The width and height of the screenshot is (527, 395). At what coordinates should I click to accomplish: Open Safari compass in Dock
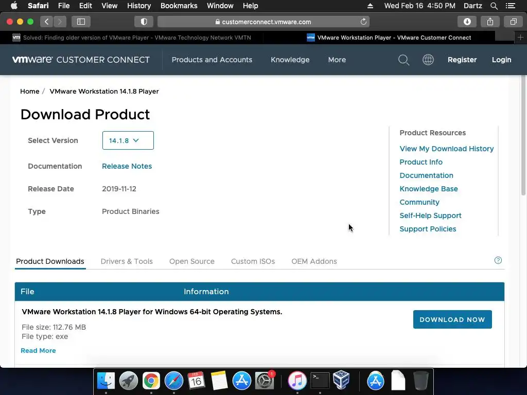coord(174,381)
